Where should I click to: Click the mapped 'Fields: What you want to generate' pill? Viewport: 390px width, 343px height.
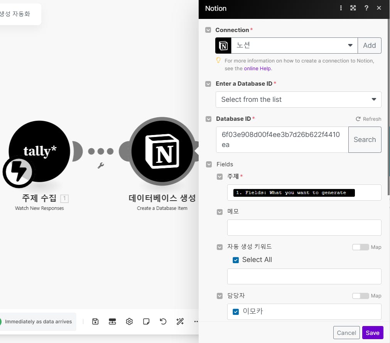[x=294, y=193]
